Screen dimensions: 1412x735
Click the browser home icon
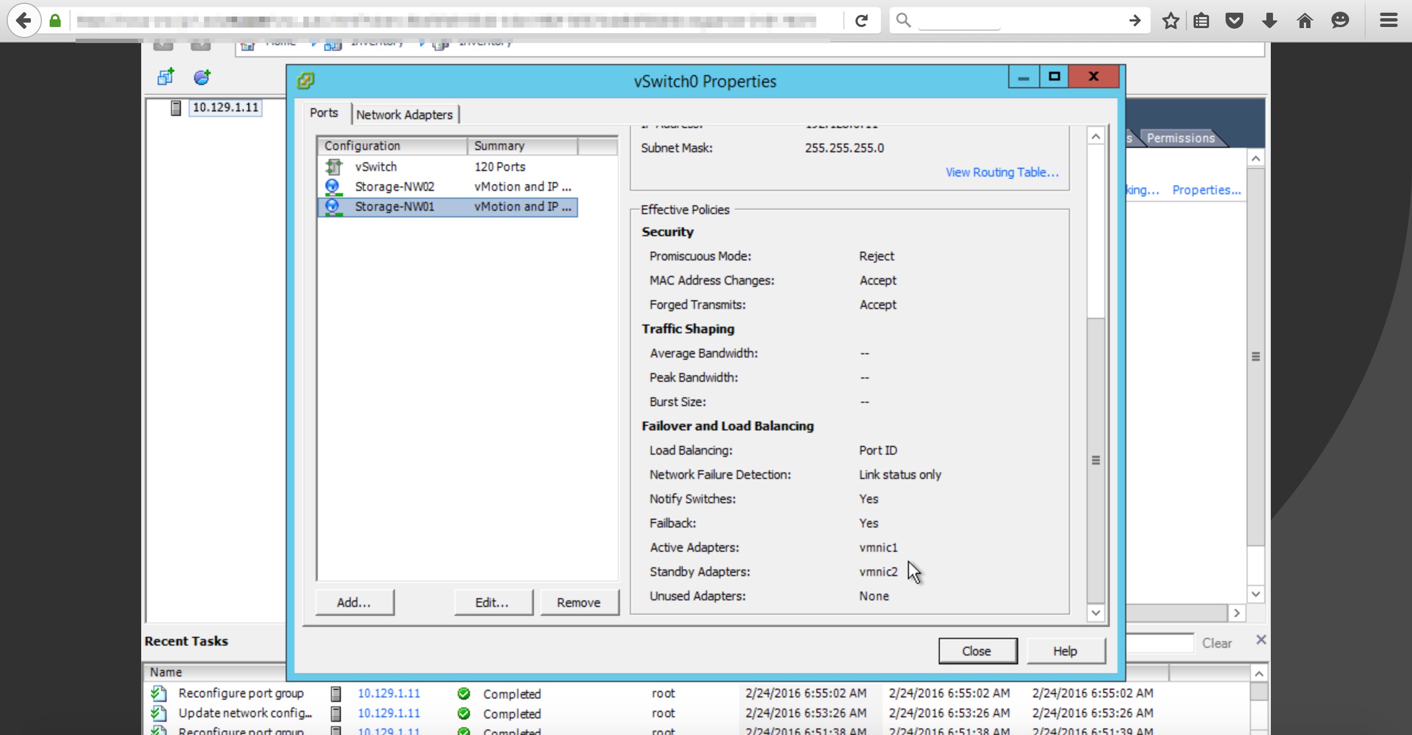tap(1304, 21)
